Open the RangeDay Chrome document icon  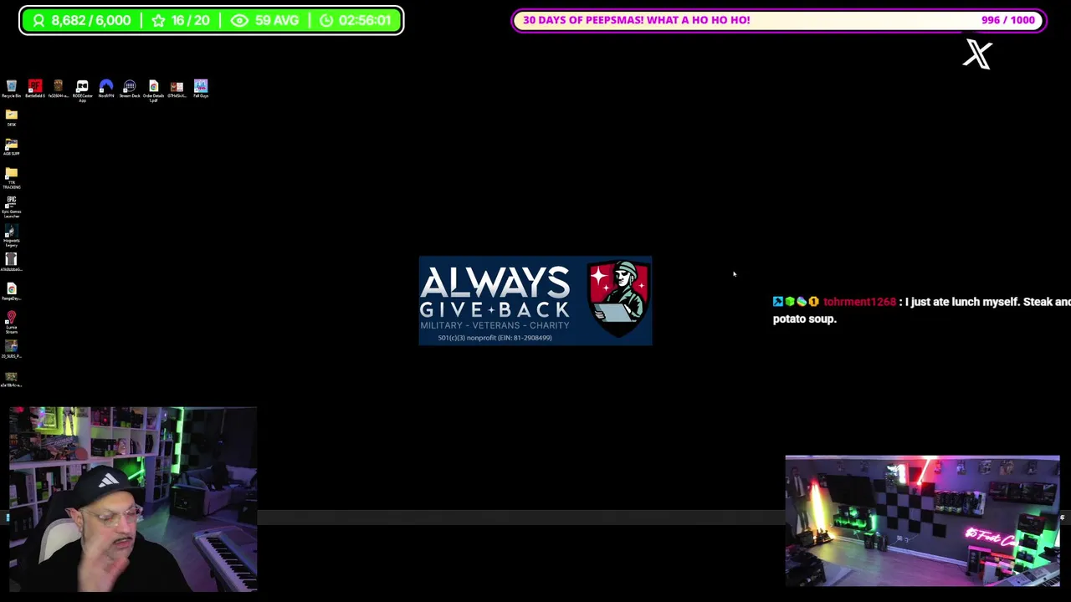[11, 292]
